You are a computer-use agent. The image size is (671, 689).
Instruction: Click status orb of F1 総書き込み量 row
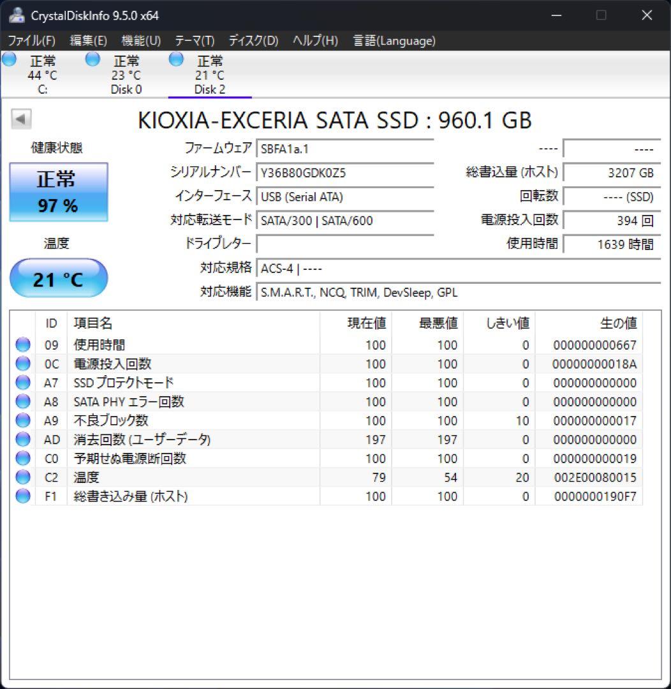(23, 496)
